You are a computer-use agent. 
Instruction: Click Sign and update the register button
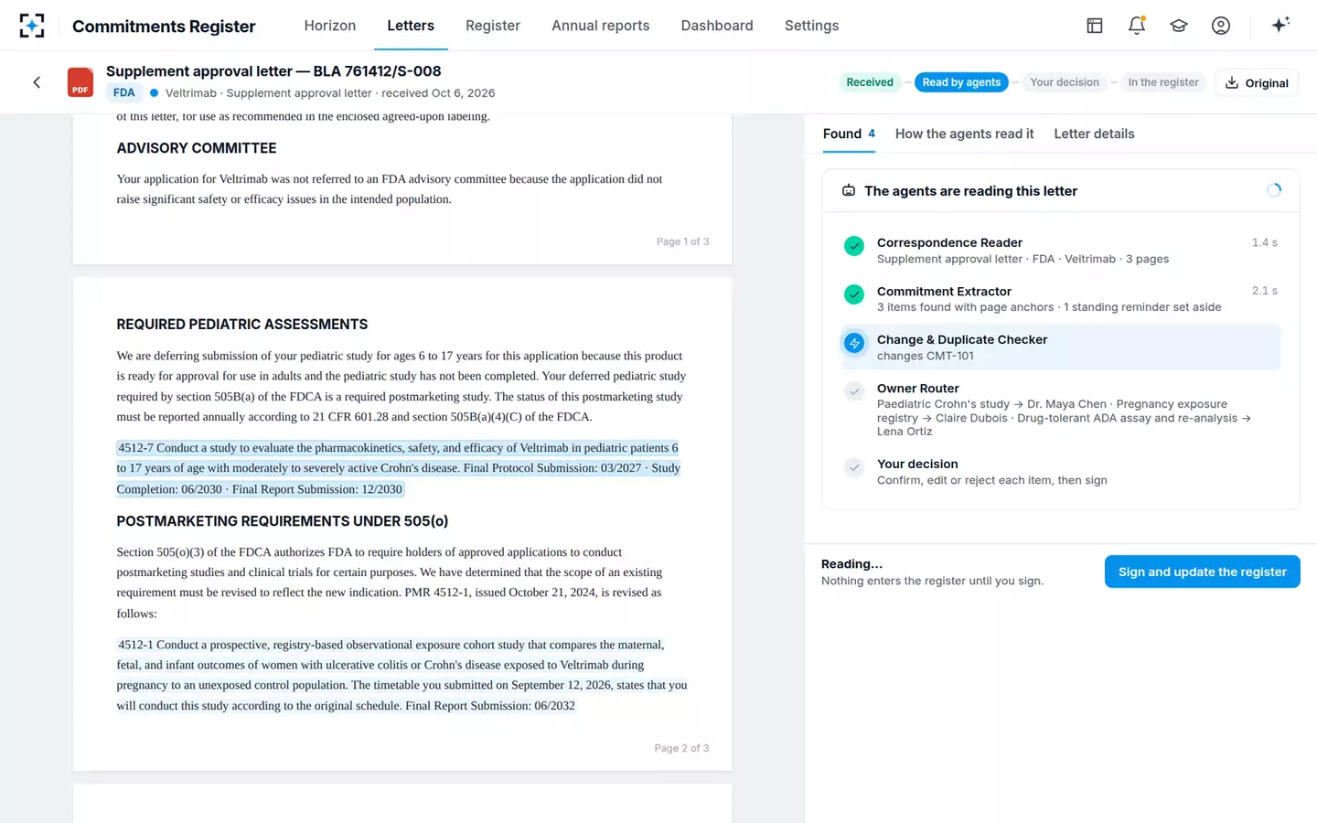point(1202,572)
